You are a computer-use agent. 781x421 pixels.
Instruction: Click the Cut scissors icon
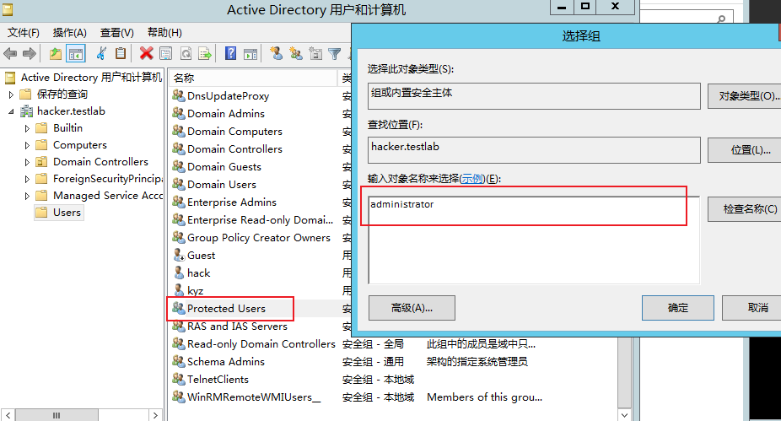point(101,53)
